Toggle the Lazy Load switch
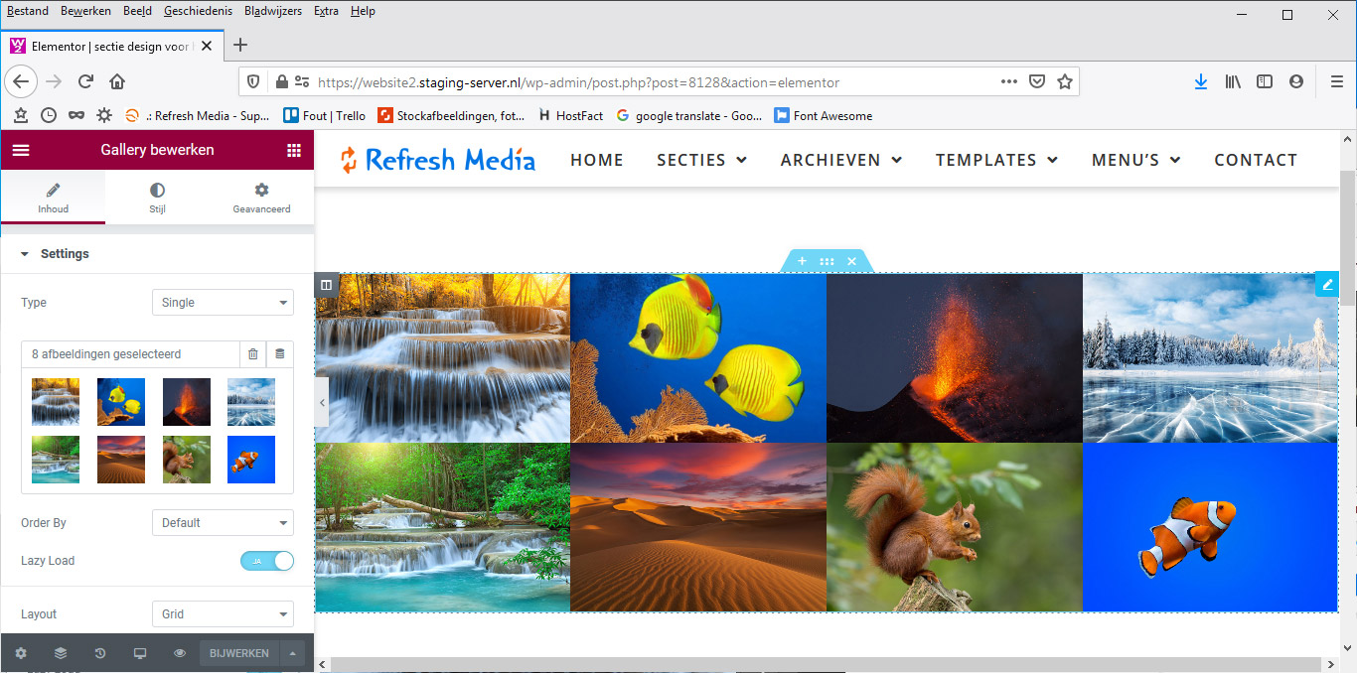Viewport: 1357px width, 673px height. (x=267, y=561)
